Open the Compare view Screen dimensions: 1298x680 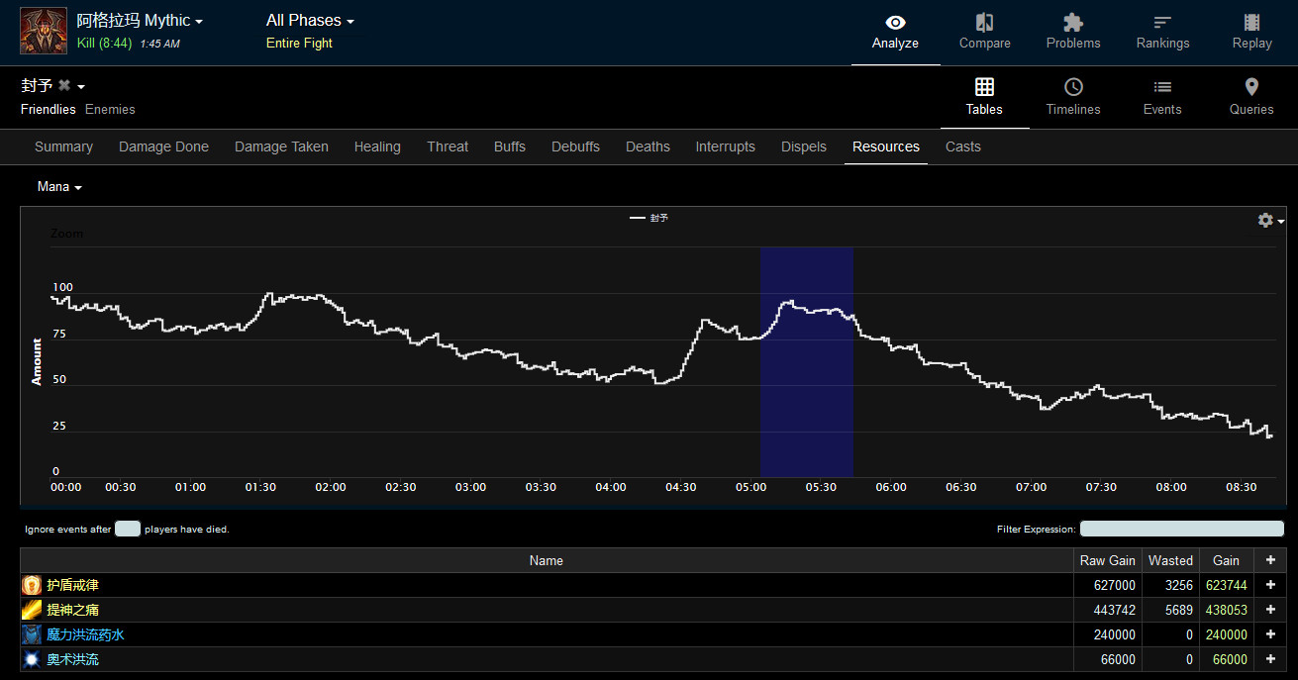[984, 23]
